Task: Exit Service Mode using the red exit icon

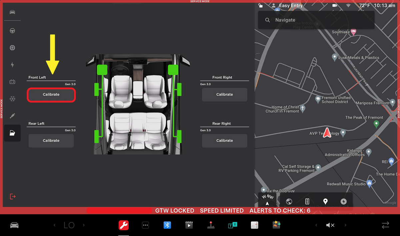Action: click(x=13, y=196)
